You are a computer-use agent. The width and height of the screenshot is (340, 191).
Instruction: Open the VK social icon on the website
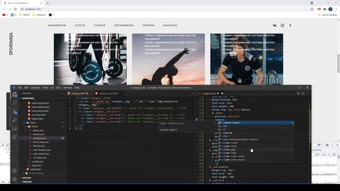275,25
